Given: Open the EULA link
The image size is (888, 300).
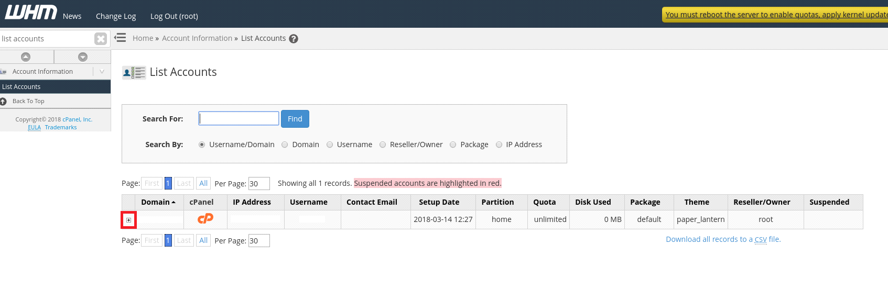Looking at the screenshot, I should click(x=34, y=127).
